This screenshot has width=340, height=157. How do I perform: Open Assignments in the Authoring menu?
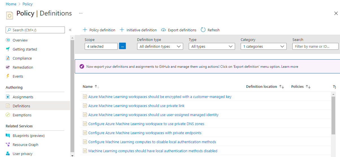coord(23,97)
